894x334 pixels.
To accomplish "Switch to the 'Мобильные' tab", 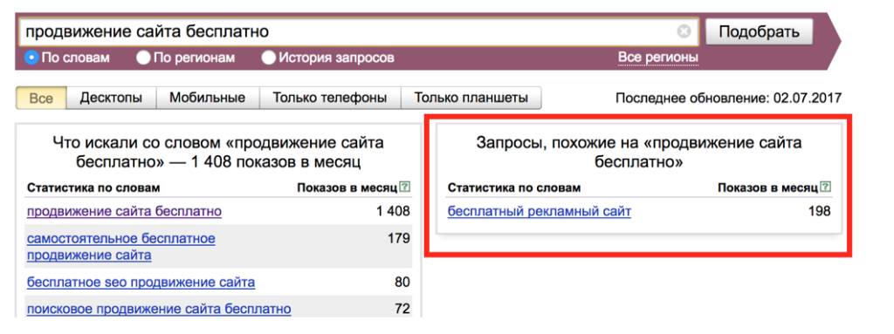I will point(208,98).
